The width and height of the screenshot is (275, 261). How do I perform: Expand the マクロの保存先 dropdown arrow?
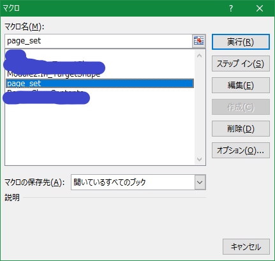point(200,183)
